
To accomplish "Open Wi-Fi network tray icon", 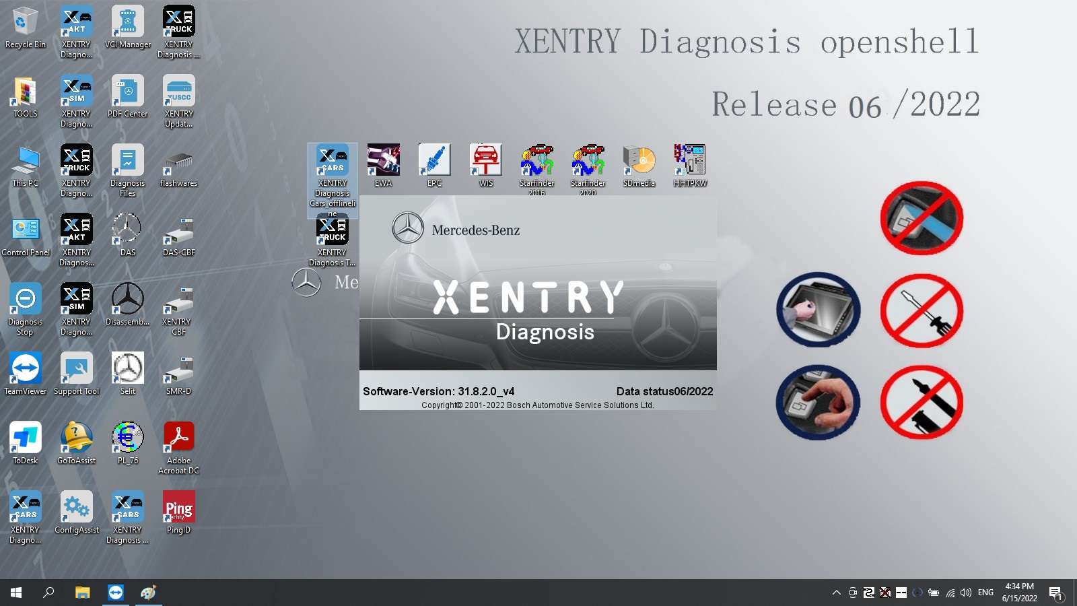I will [x=950, y=593].
